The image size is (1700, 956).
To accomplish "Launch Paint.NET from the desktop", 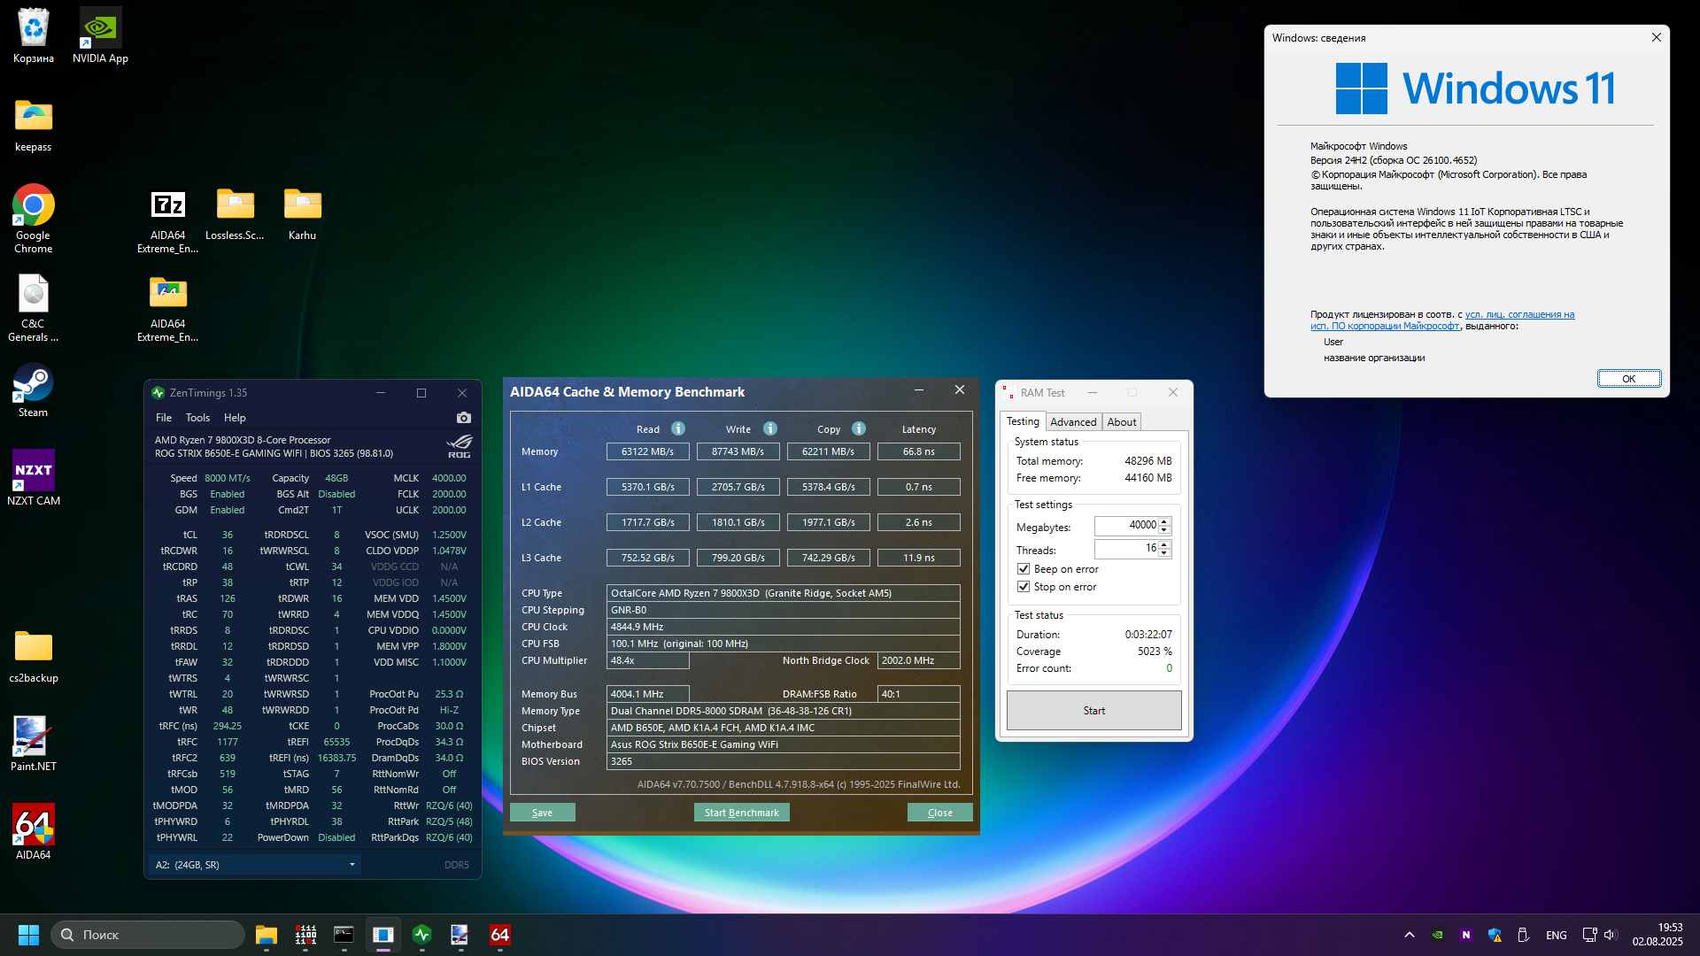I will point(33,744).
